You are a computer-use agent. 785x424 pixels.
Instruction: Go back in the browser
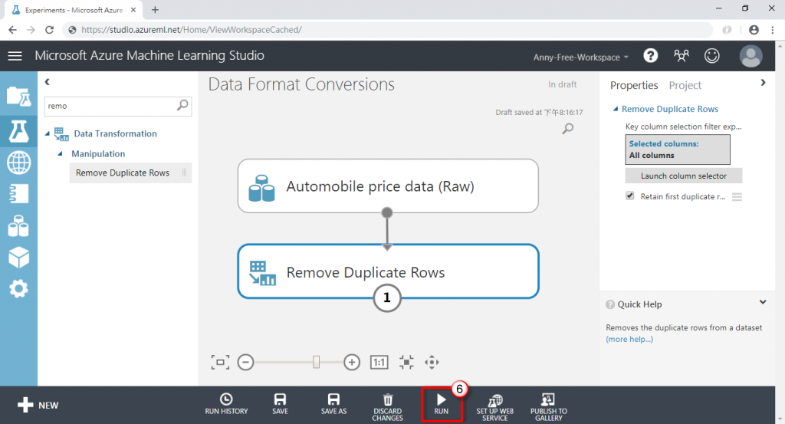point(12,30)
